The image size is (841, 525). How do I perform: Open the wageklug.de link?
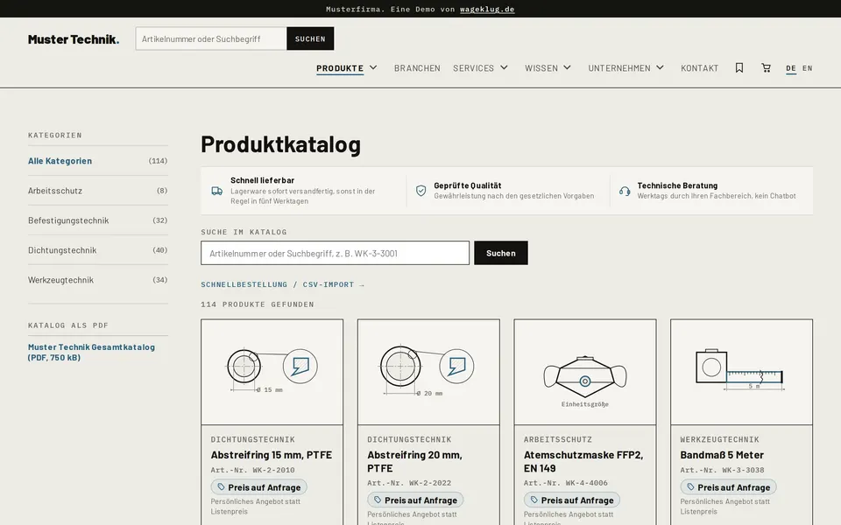click(x=487, y=9)
